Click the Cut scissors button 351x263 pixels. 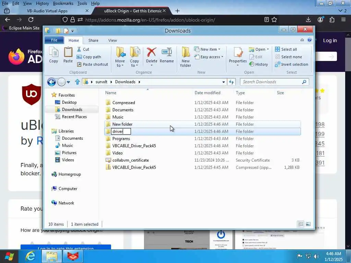point(83,49)
